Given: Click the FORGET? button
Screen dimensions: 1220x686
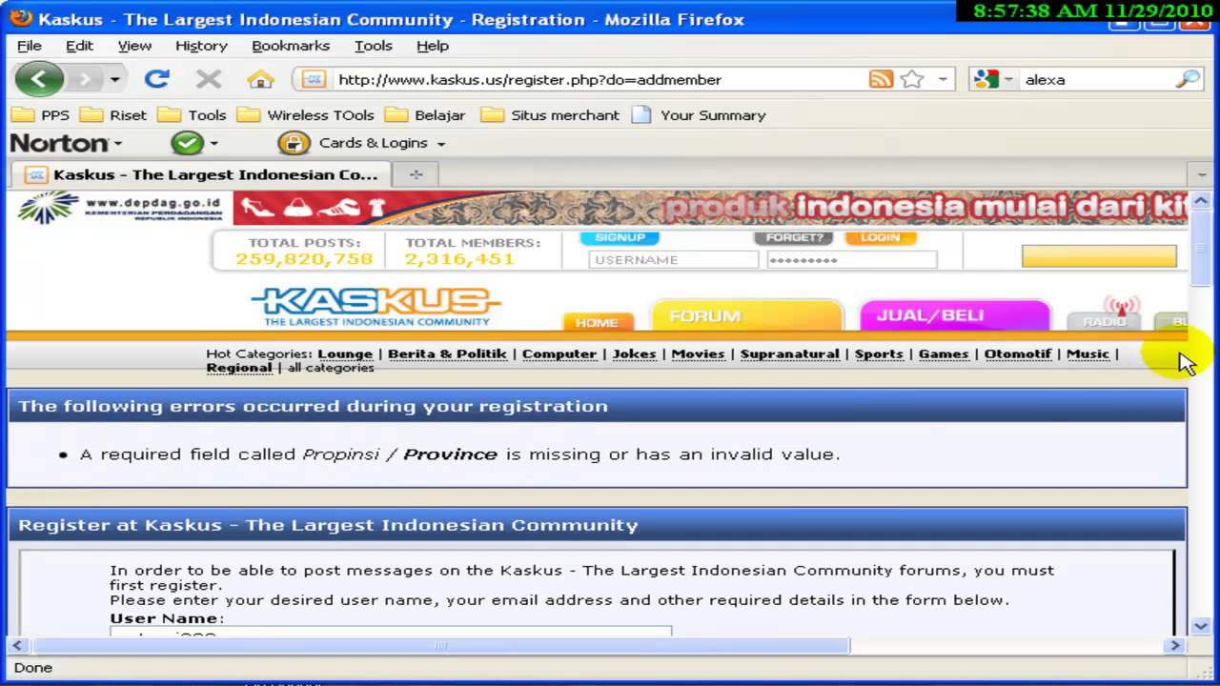Looking at the screenshot, I should 794,237.
